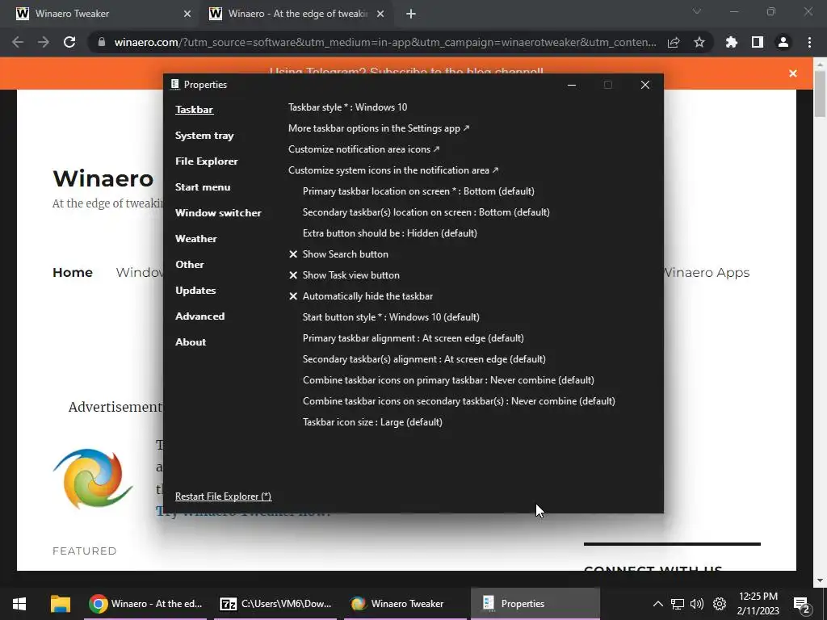Open the Advanced section
This screenshot has height=620, width=827.
click(x=200, y=316)
